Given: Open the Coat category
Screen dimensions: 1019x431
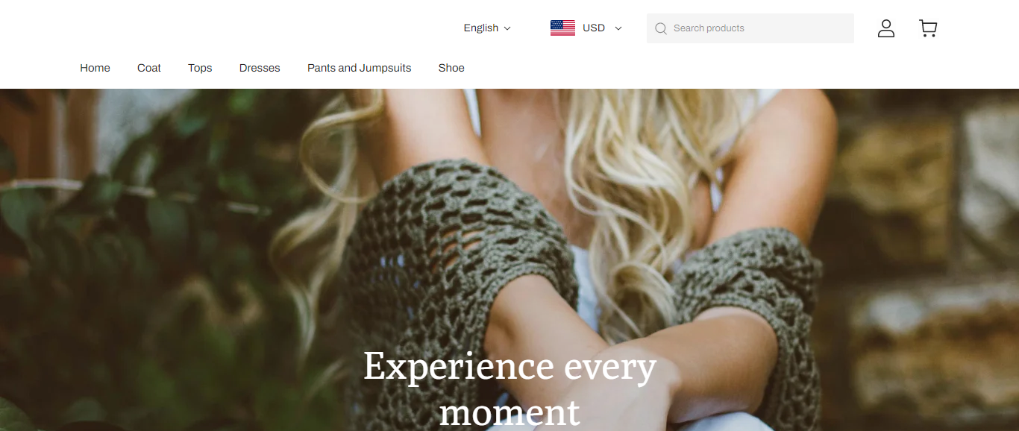Looking at the screenshot, I should pos(149,68).
